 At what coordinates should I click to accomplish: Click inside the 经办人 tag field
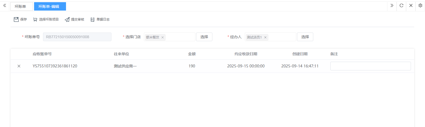coord(281,37)
